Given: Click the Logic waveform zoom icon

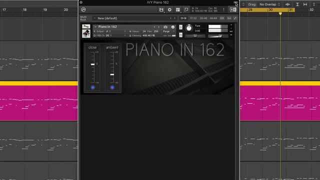Looking at the screenshot, I should [x=288, y=4].
